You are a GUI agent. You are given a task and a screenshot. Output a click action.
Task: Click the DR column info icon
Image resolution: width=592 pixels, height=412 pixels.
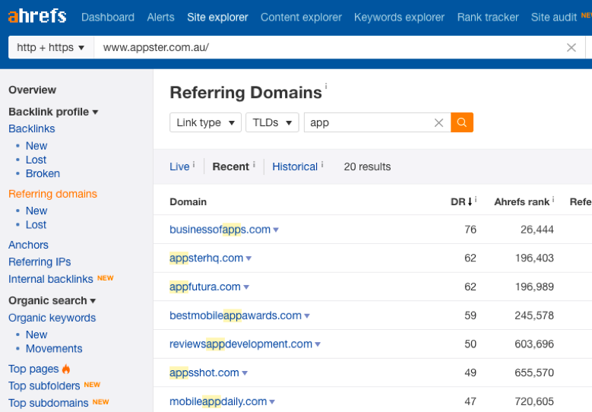(x=476, y=199)
